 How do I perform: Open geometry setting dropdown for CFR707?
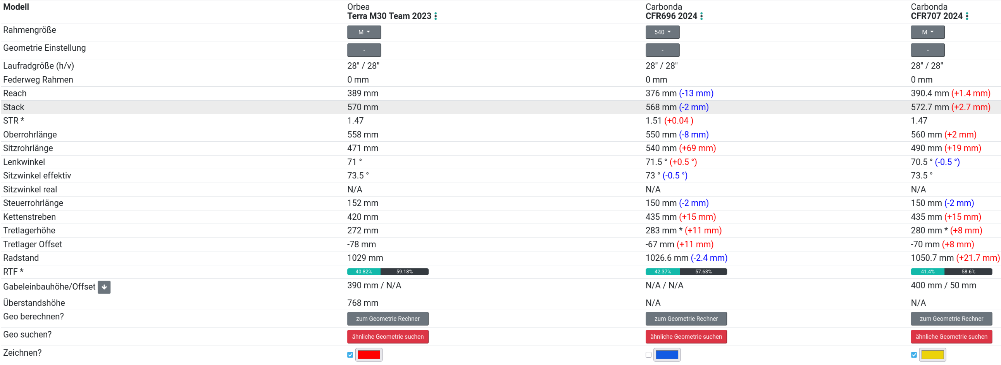(x=927, y=50)
